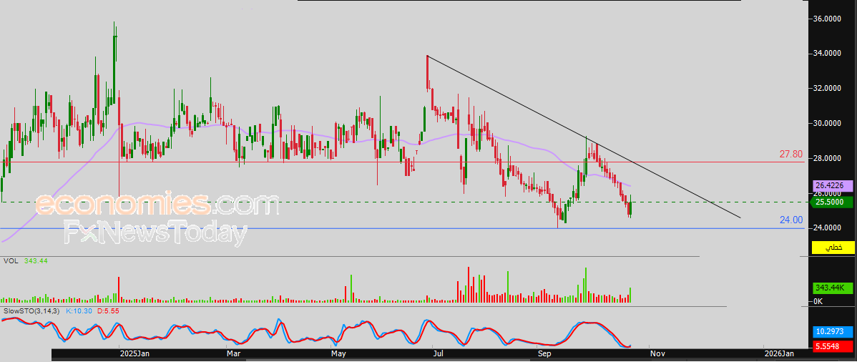Click the Mar time axis label
This screenshot has height=362, width=857.
[x=233, y=354]
